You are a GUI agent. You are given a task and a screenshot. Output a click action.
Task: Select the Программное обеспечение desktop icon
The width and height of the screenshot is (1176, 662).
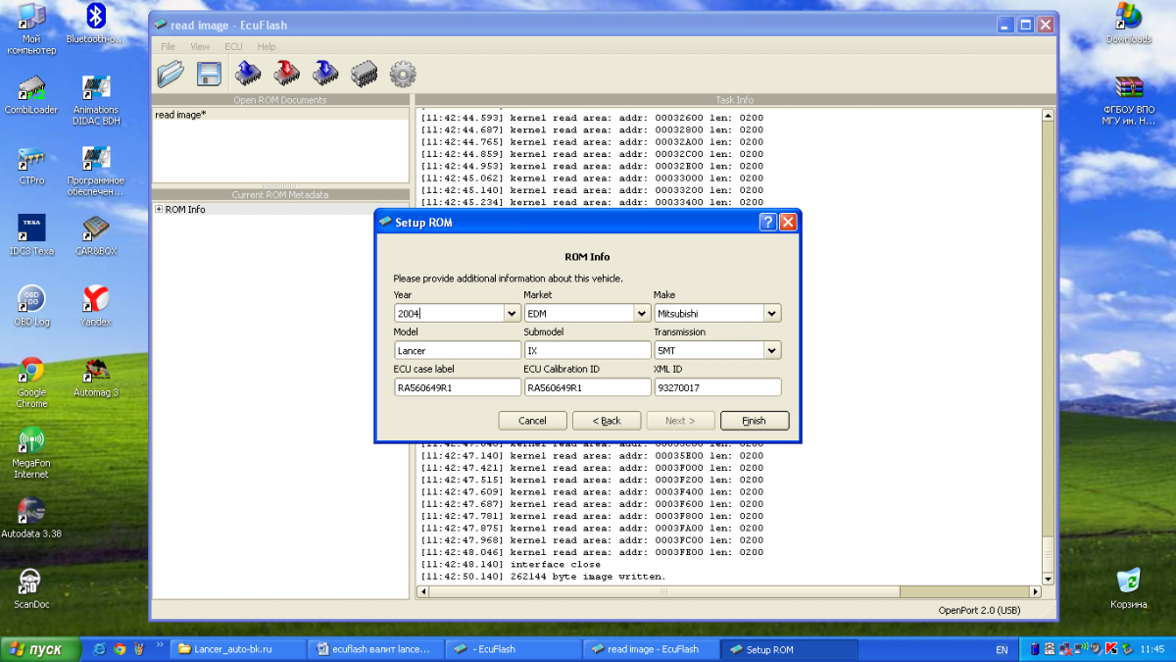[95, 171]
